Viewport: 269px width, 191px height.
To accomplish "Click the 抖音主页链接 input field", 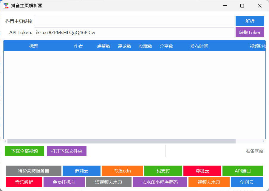I will click(x=134, y=21).
